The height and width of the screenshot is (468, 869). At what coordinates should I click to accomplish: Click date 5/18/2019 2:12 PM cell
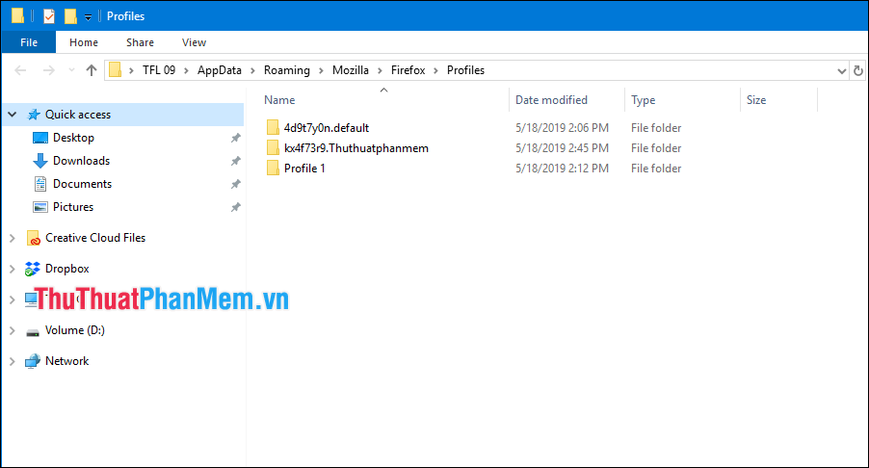click(x=562, y=169)
